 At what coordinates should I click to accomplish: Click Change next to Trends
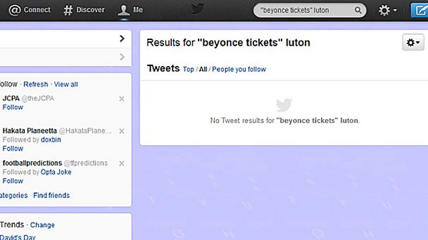pos(42,225)
